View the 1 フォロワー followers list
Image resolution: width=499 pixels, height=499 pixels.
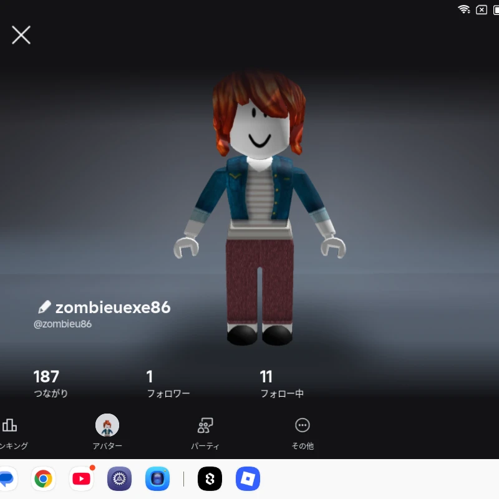[x=168, y=384]
